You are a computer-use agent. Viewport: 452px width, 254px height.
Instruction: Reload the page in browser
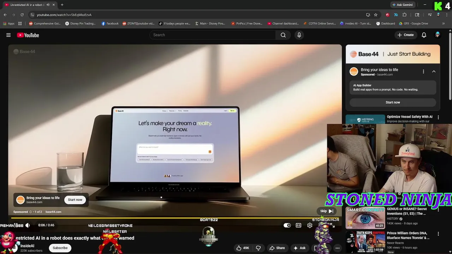(22, 15)
